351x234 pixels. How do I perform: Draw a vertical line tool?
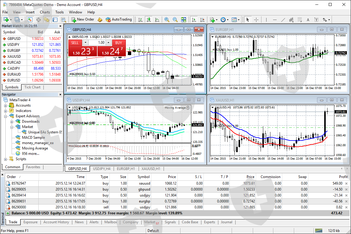(266, 20)
